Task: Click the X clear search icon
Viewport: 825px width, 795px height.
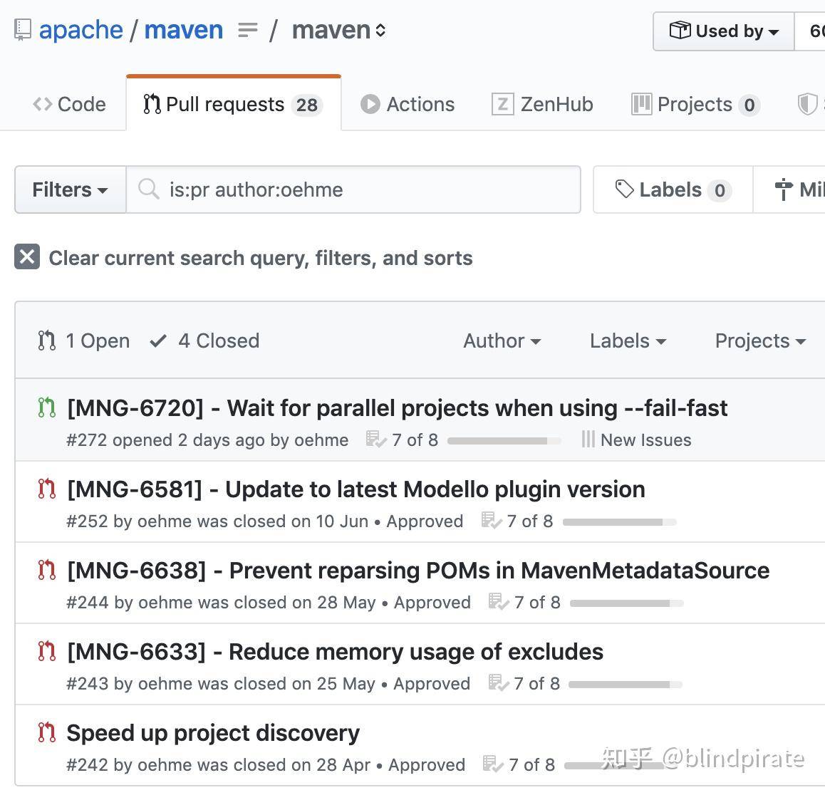Action: (x=27, y=256)
